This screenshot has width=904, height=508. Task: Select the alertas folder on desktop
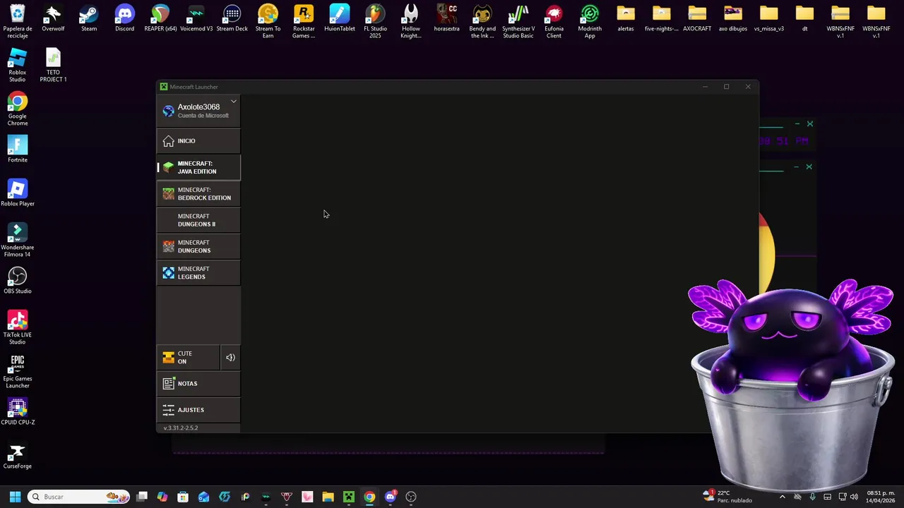pyautogui.click(x=626, y=19)
